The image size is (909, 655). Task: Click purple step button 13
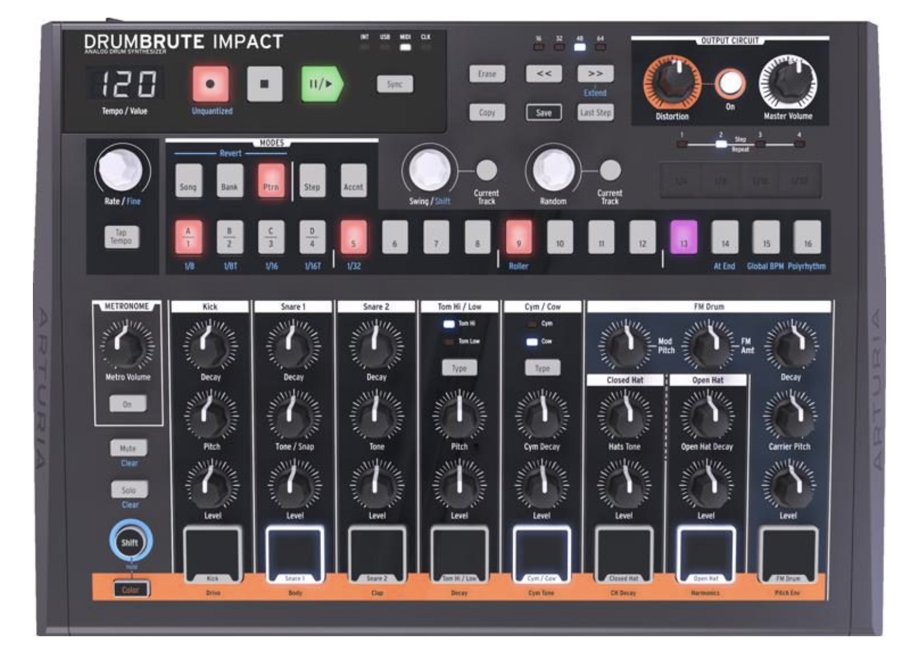click(684, 237)
